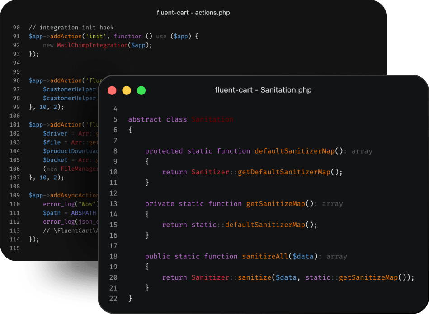
Task: Click getSanitizeMap function declaration on line 13
Action: pos(275,204)
